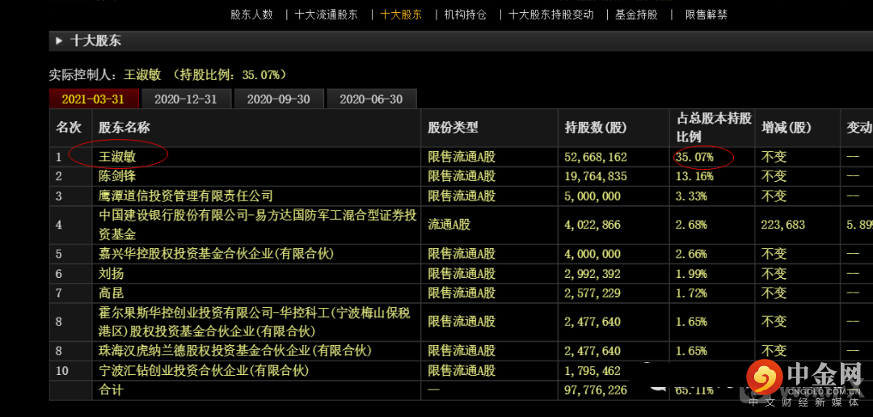The height and width of the screenshot is (417, 873).
Task: Click 鹰潭道信投资管理有限责任公司 shareholder
Action: coord(186,196)
